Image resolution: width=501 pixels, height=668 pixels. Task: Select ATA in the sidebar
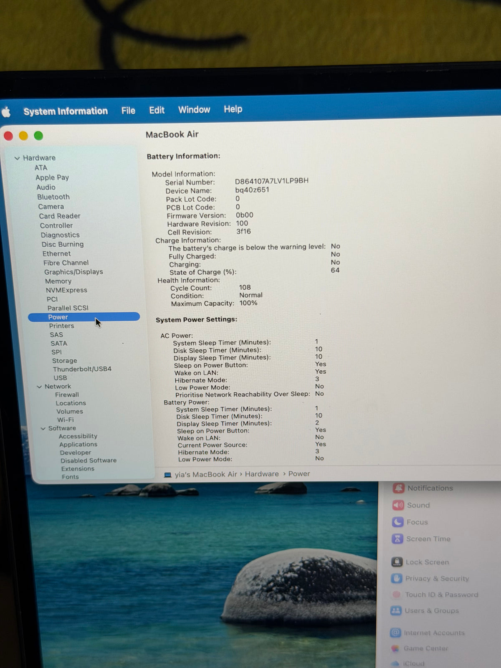click(x=41, y=168)
